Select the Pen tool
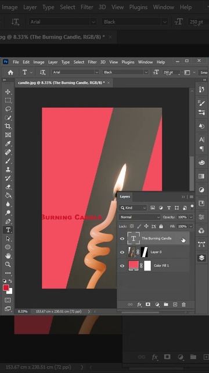 pos(8,221)
